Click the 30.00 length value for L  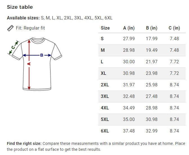pyautogui.click(x=129, y=62)
